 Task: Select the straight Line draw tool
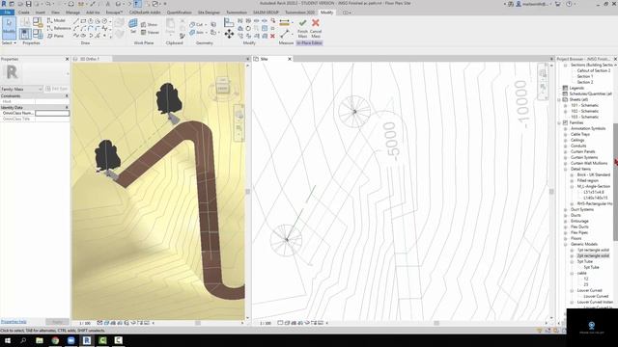pos(76,21)
